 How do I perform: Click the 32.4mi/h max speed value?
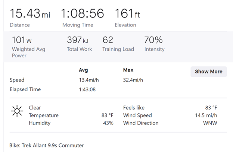(133, 80)
